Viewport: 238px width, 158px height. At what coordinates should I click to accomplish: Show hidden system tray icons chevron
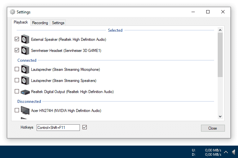[x=226, y=152]
